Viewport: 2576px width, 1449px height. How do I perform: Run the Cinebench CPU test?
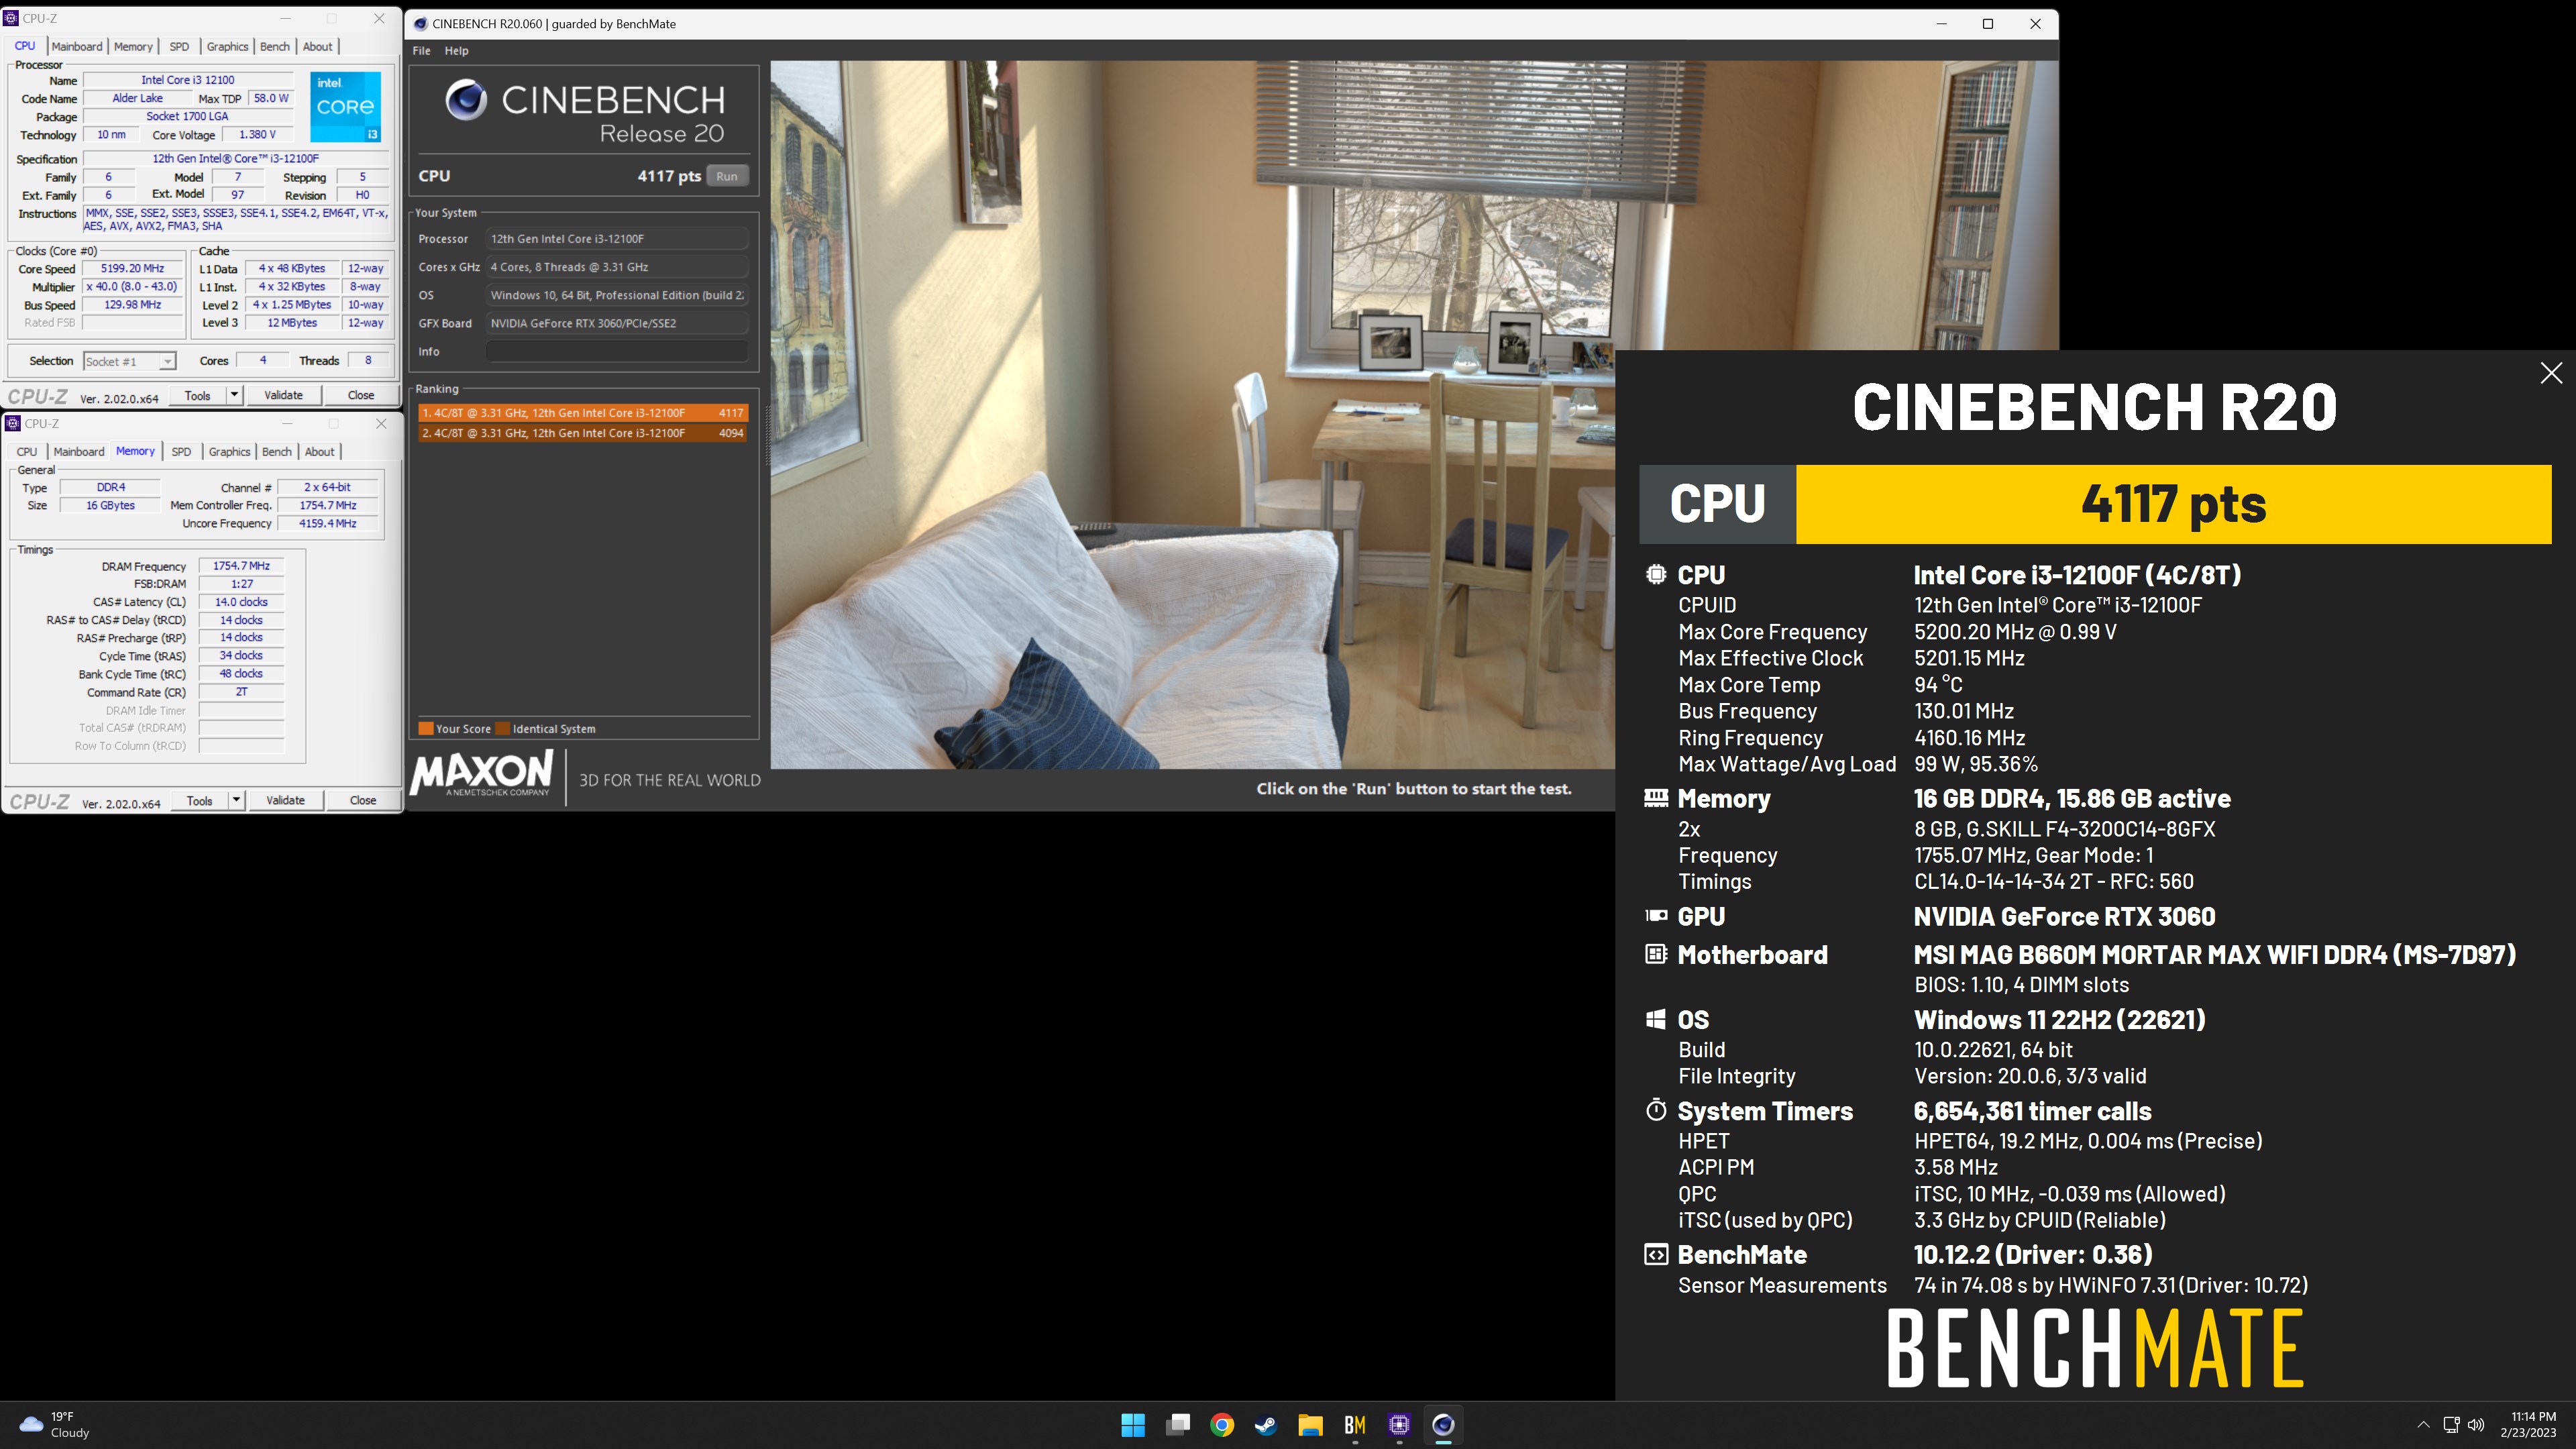pos(727,176)
